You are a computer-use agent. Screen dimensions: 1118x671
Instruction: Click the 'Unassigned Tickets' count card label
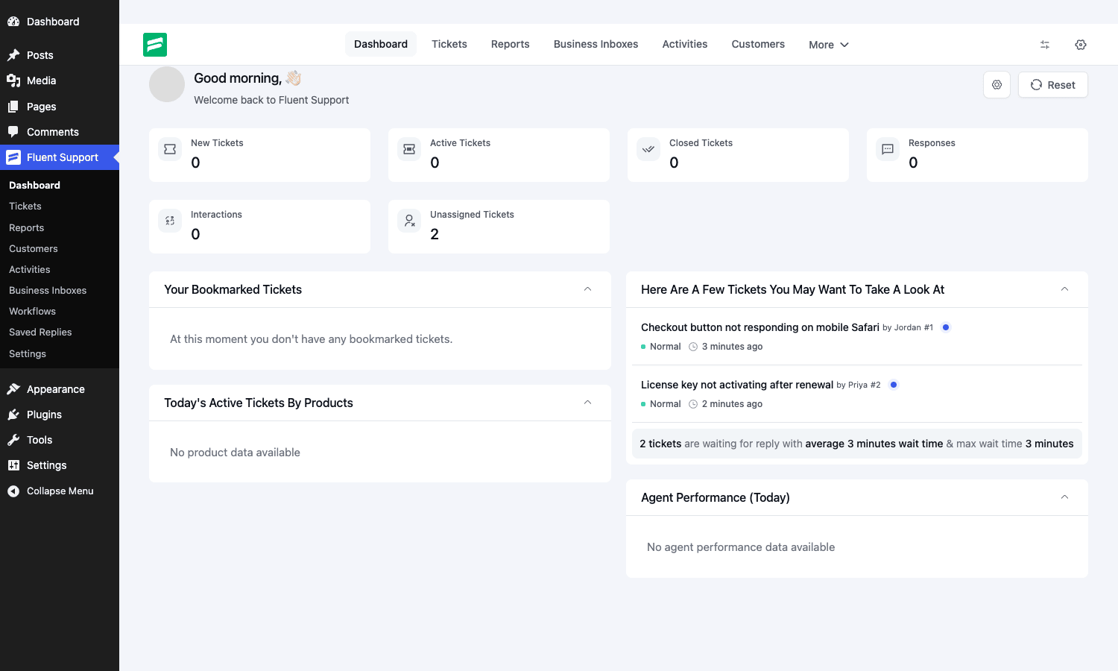(x=472, y=215)
